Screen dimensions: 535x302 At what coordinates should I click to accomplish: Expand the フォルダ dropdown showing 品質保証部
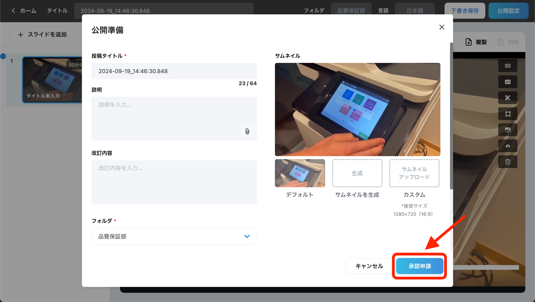174,236
